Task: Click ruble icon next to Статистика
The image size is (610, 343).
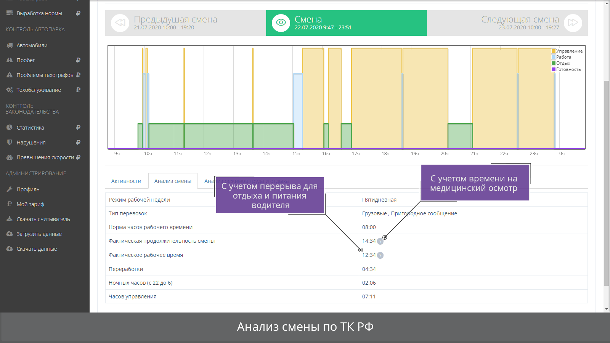Action: pyautogui.click(x=78, y=127)
